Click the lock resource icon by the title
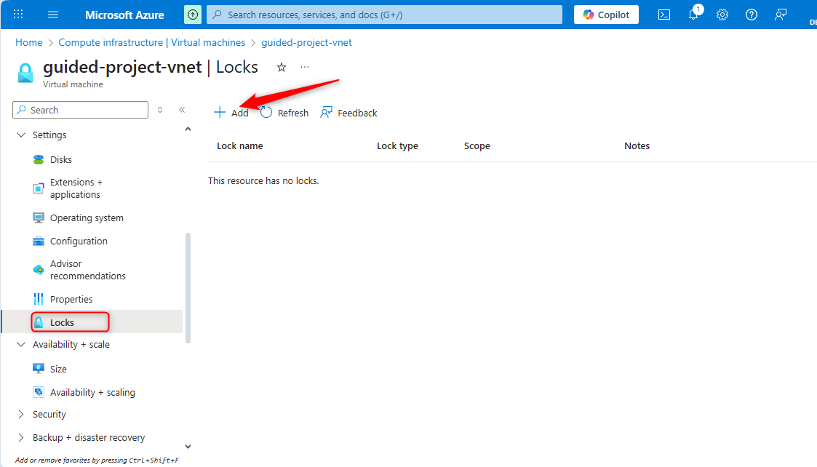This screenshot has height=467, width=817. coord(25,73)
